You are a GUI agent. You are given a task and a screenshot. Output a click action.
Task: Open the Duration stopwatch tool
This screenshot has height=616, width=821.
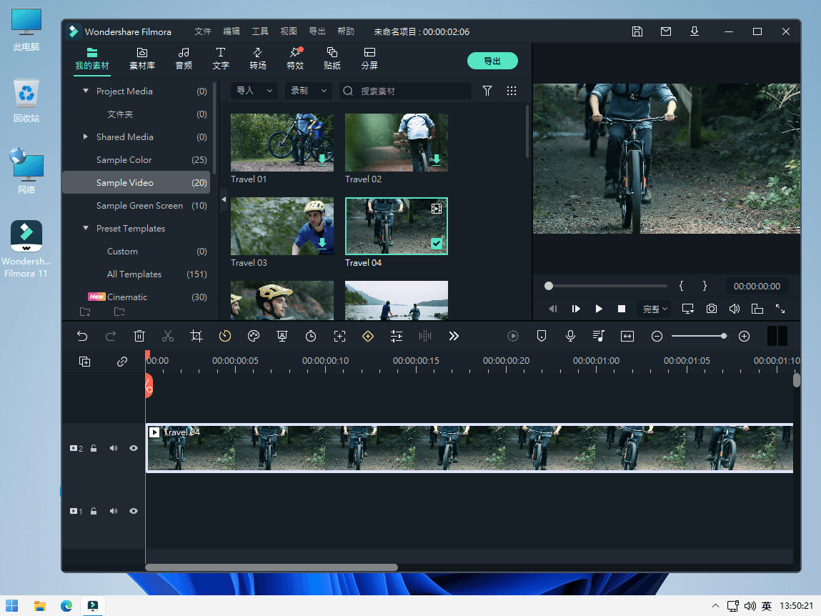pyautogui.click(x=311, y=337)
